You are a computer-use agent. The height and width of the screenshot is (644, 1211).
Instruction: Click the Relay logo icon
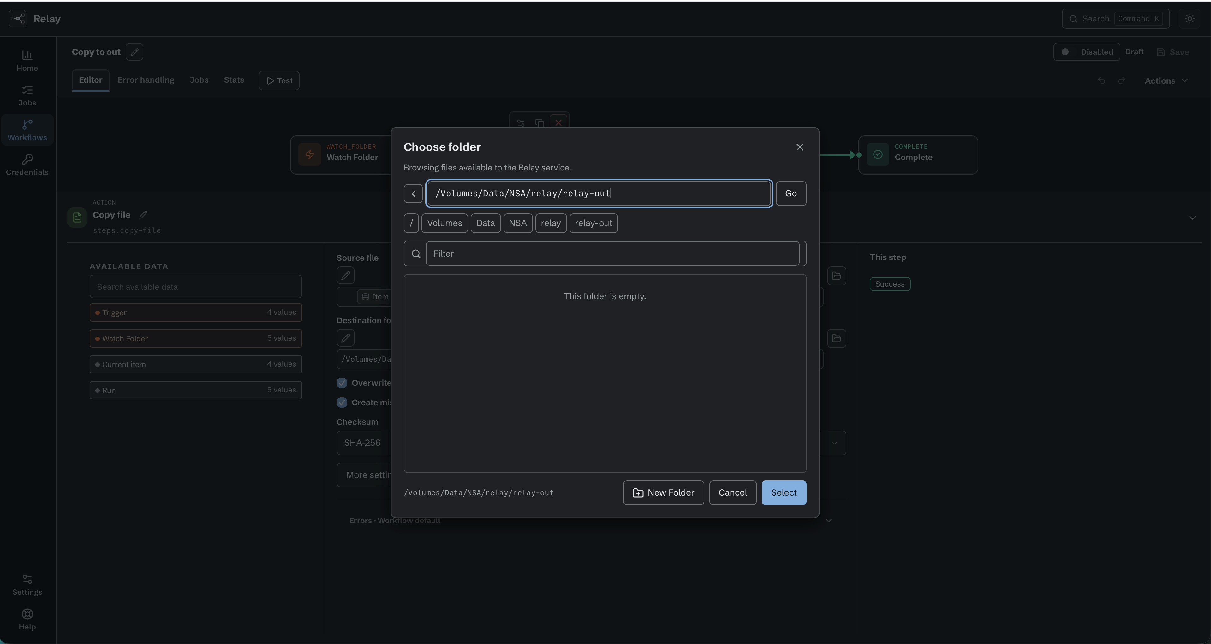point(18,19)
